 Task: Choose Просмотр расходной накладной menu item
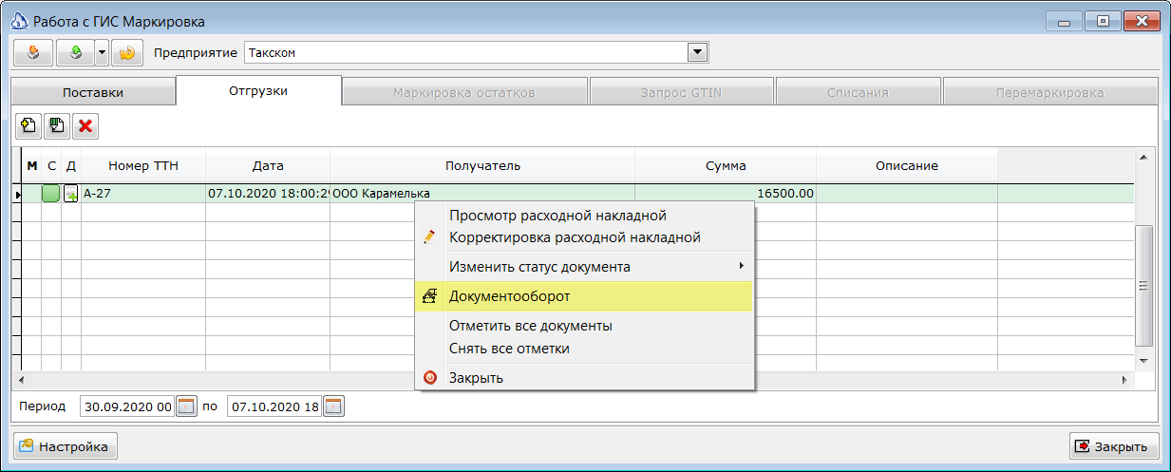[585, 216]
